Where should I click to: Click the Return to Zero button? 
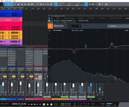tap(40, 104)
